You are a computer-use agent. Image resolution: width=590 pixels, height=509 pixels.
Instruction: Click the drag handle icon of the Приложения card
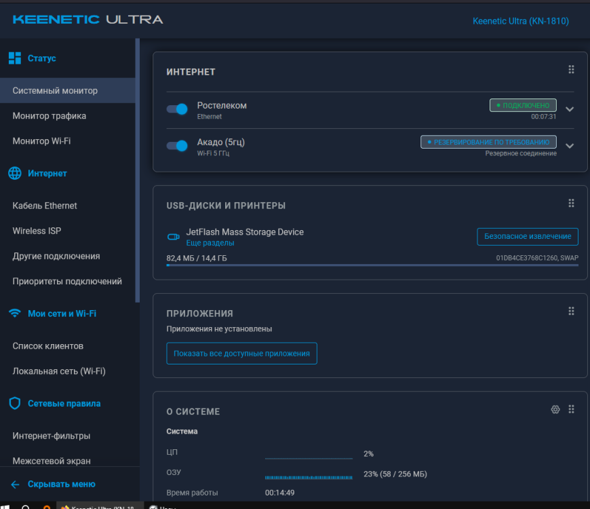pos(571,311)
